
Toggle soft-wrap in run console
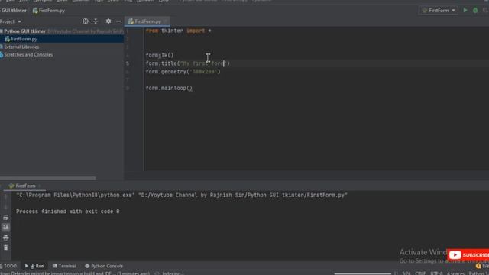(5, 217)
